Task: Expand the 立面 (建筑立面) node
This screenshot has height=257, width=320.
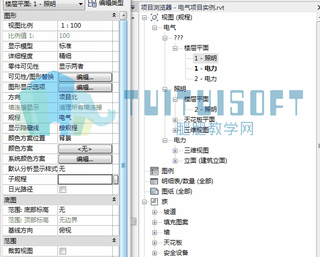Action: tap(175, 161)
